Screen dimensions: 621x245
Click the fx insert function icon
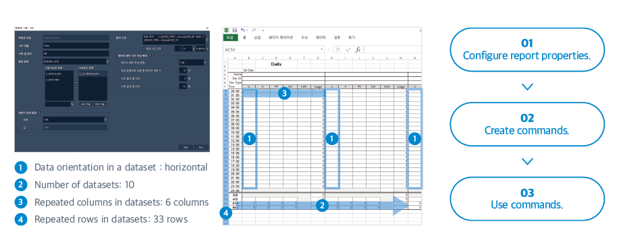pos(358,49)
